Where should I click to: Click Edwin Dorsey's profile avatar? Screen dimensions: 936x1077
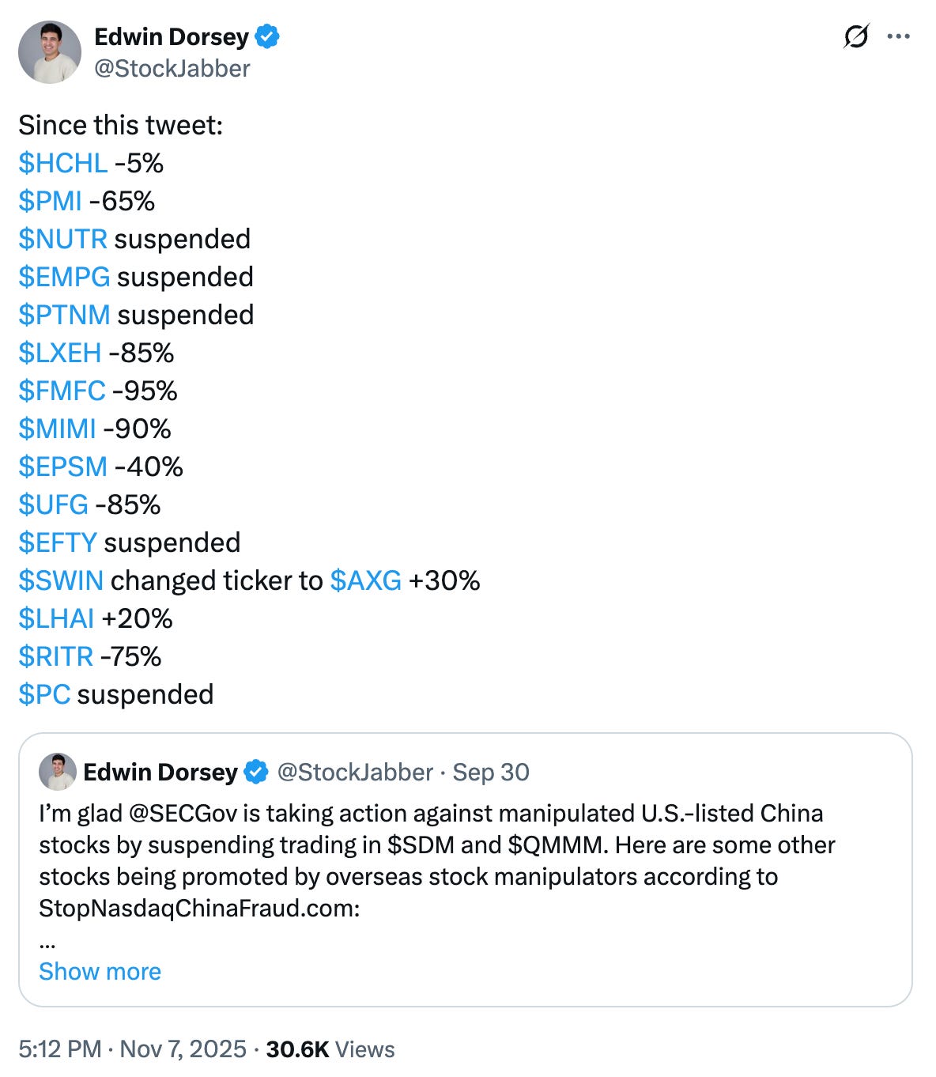click(x=50, y=52)
